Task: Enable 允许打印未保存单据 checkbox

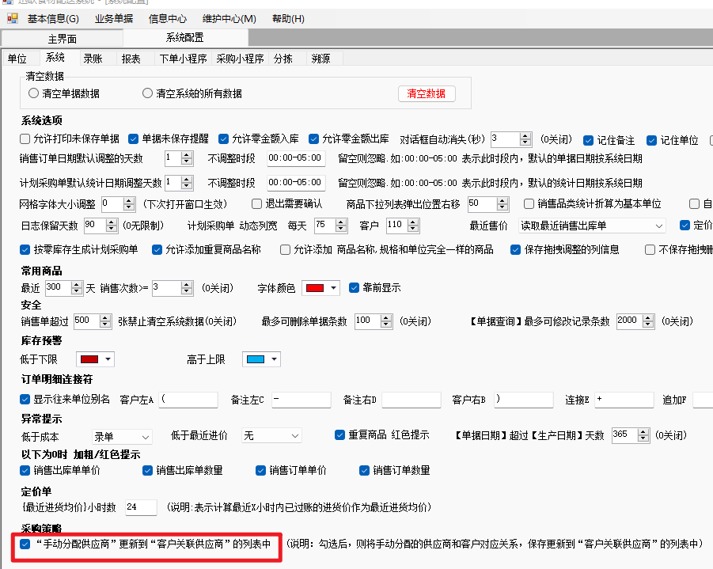Action: click(25, 138)
